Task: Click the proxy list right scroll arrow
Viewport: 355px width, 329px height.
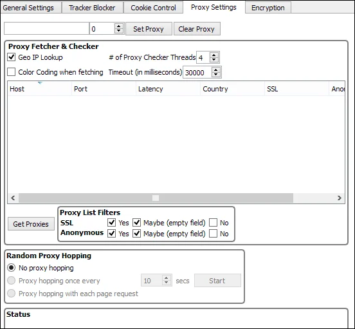Action: pyautogui.click(x=339, y=198)
